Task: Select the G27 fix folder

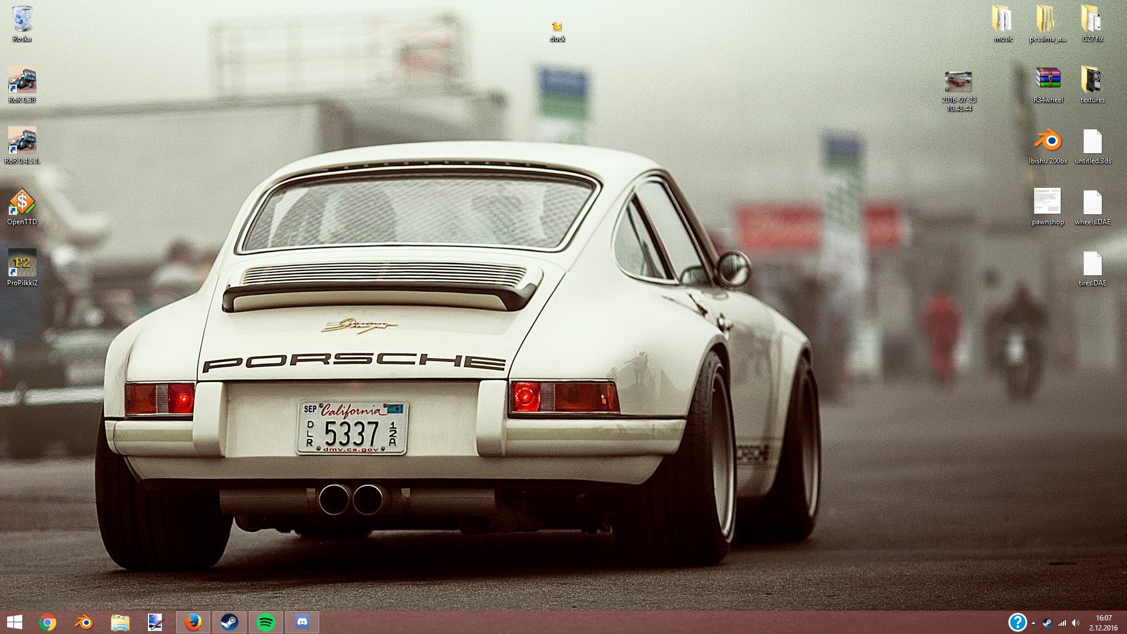Action: [x=1092, y=23]
